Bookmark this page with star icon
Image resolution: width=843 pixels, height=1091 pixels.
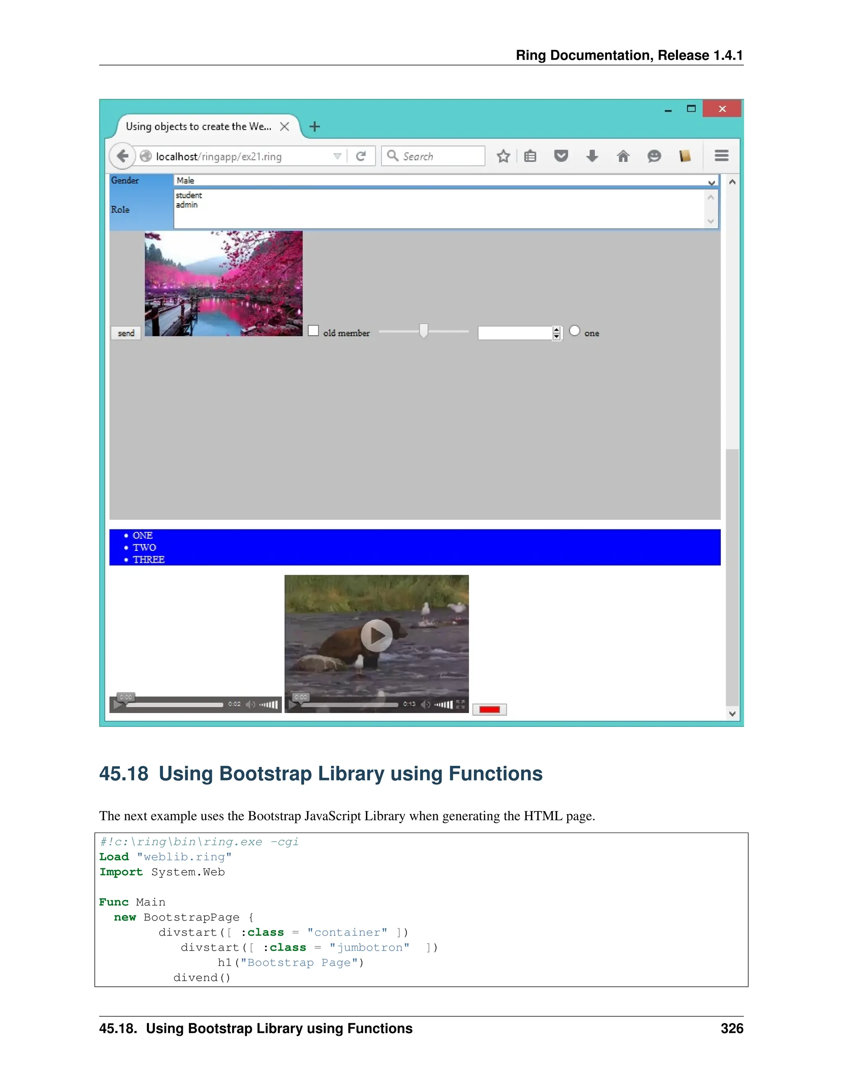(x=503, y=156)
